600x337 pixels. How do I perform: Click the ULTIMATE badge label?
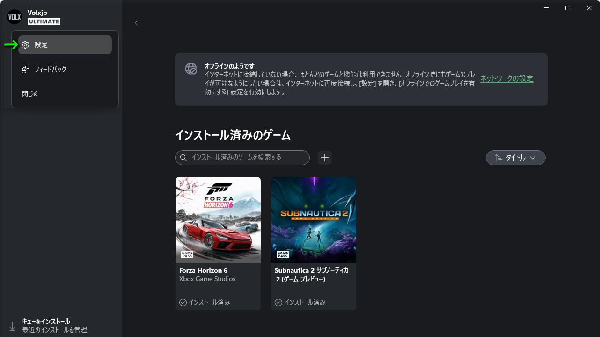click(44, 21)
